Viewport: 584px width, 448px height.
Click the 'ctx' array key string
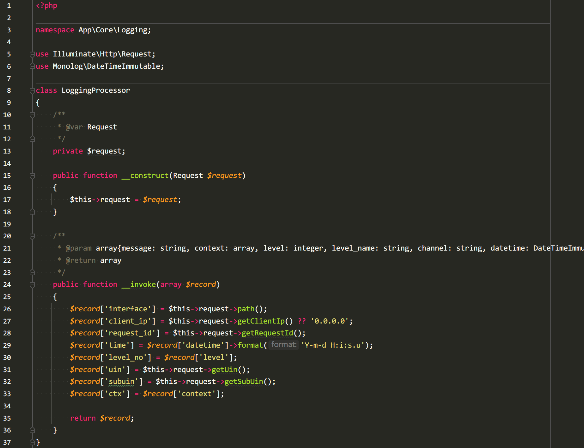tap(115, 394)
